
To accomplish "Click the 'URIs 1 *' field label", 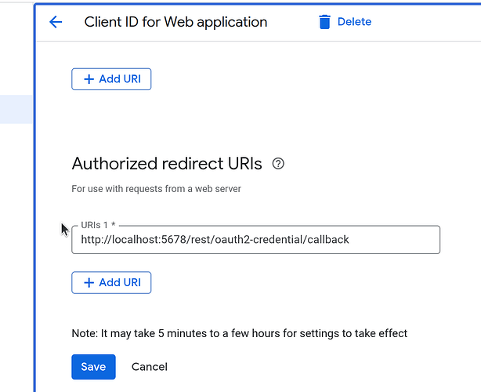I will tap(99, 226).
